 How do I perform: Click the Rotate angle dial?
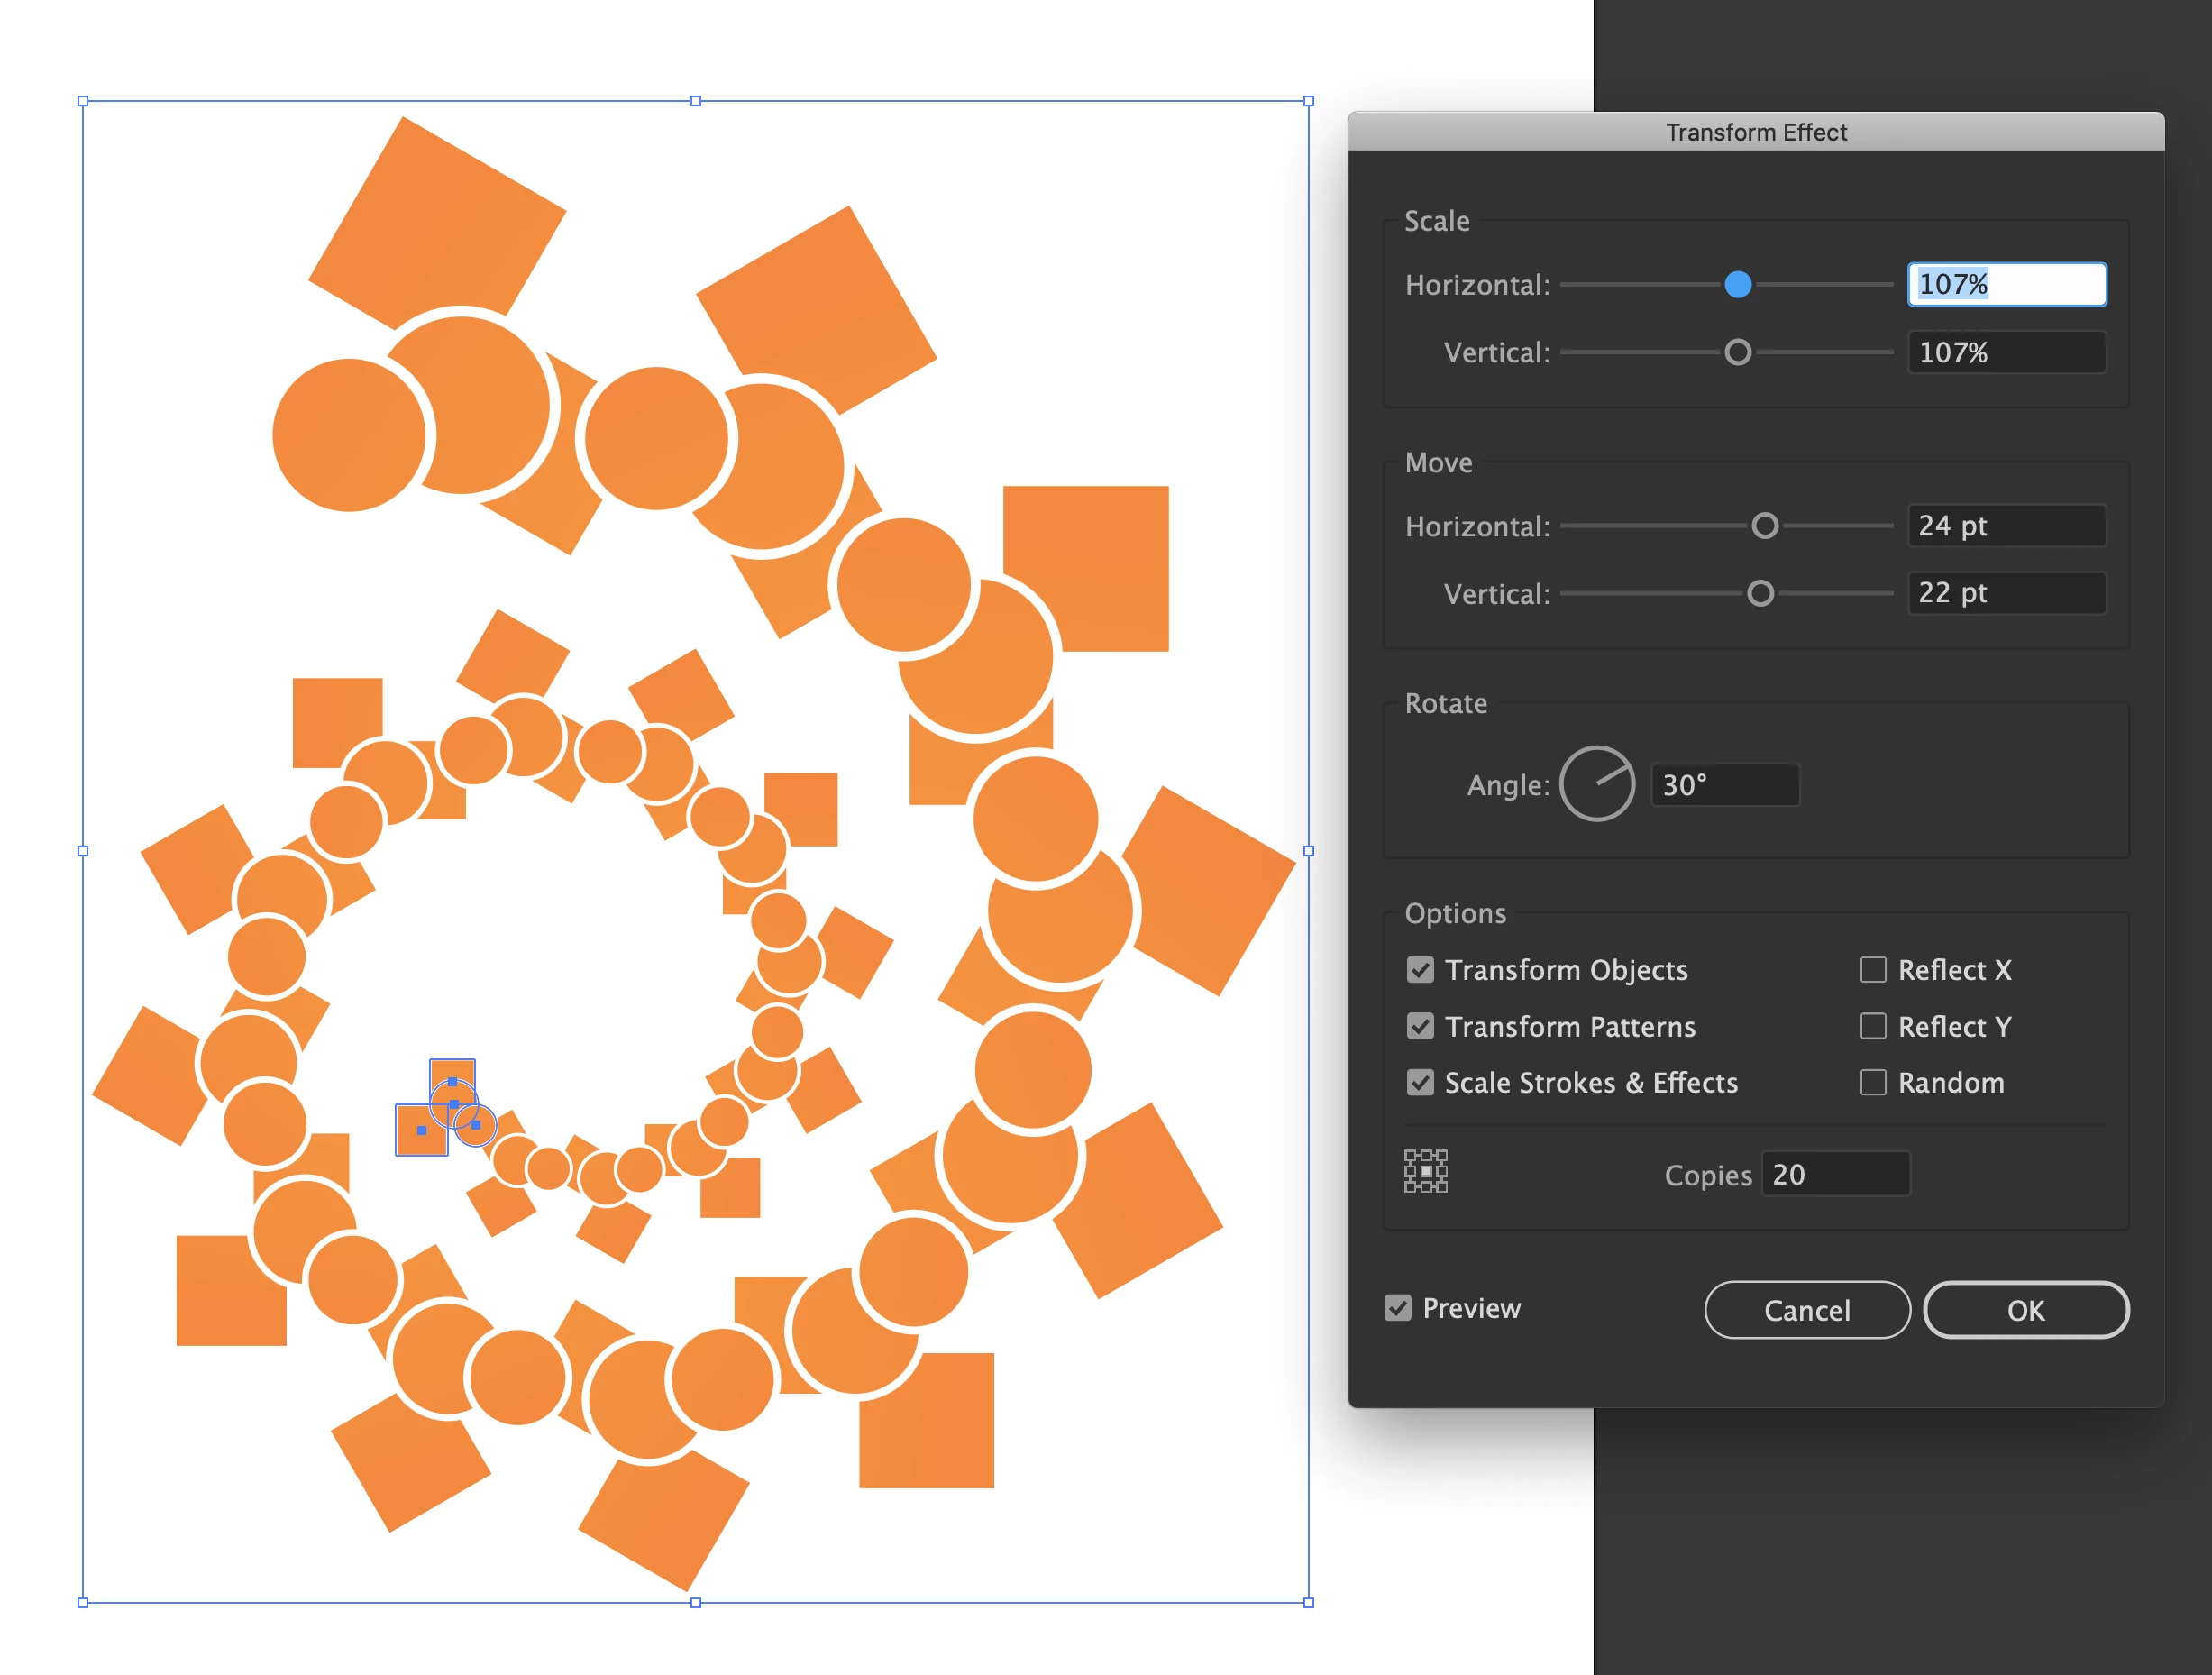[1597, 784]
